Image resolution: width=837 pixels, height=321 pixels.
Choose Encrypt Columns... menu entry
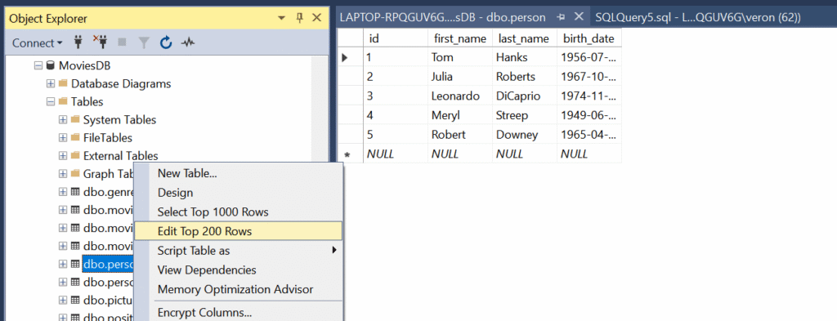238,313
